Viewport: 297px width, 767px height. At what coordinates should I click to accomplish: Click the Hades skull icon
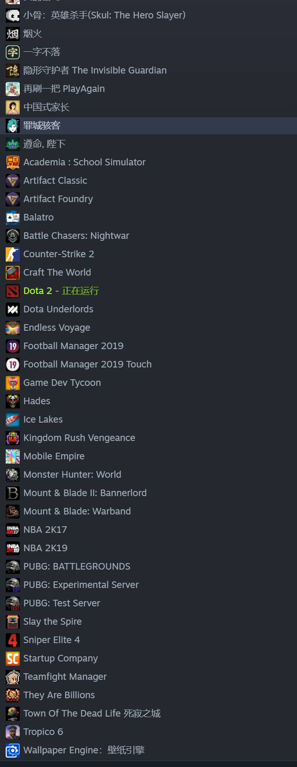13,401
